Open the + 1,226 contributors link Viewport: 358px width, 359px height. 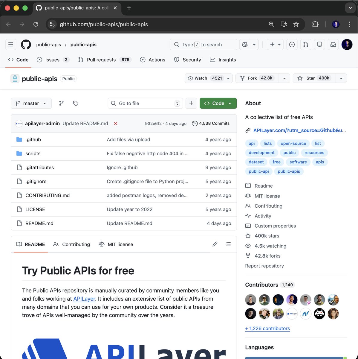coord(267,328)
